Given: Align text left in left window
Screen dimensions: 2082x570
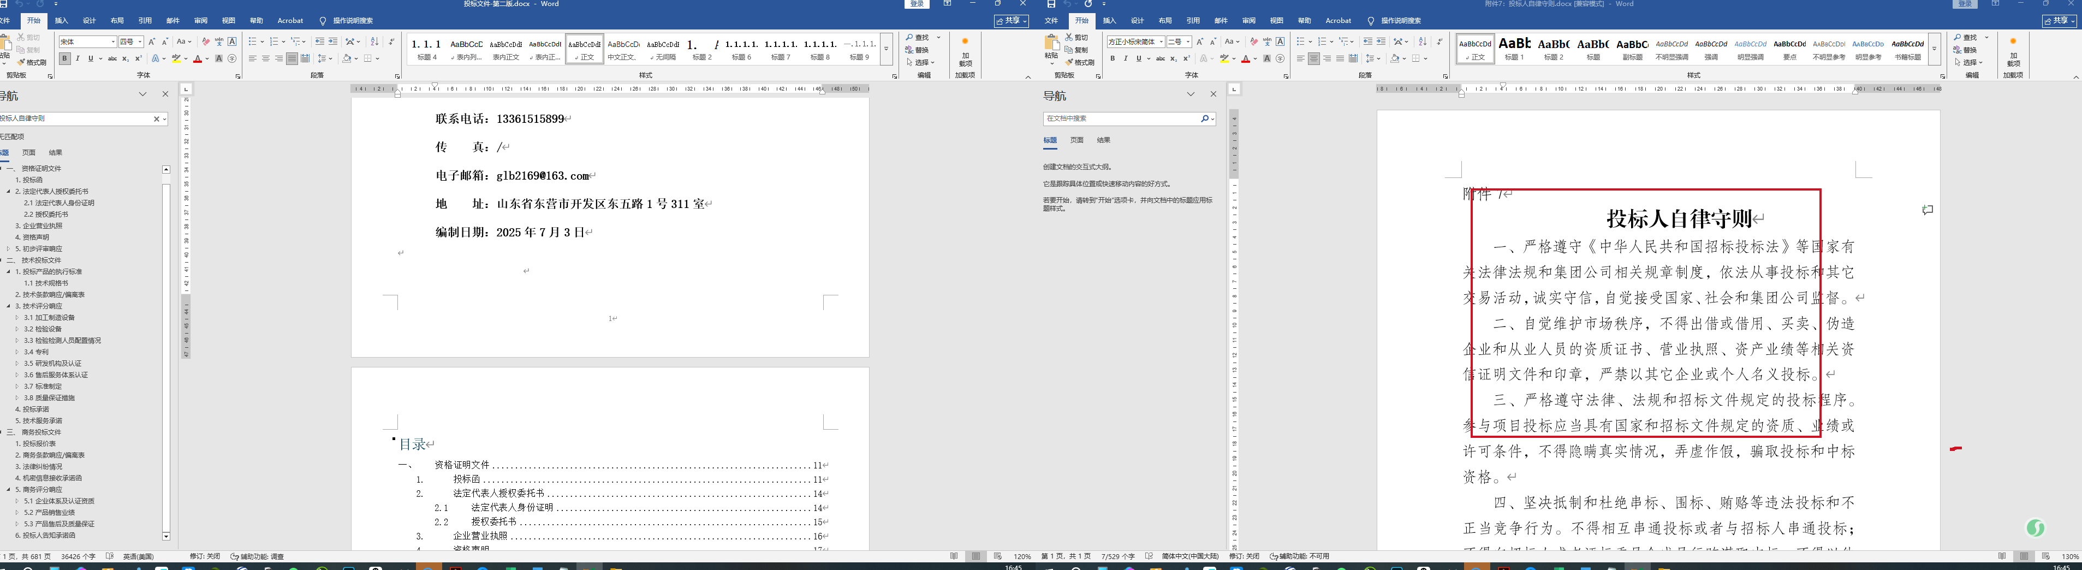Looking at the screenshot, I should coord(252,58).
